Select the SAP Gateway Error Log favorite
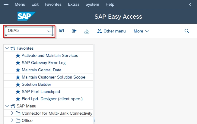Image resolution: width=197 pixels, height=124 pixels. (43, 63)
